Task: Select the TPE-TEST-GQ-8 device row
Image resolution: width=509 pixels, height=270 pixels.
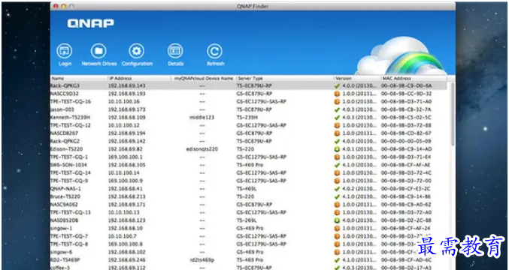Action: point(249,244)
